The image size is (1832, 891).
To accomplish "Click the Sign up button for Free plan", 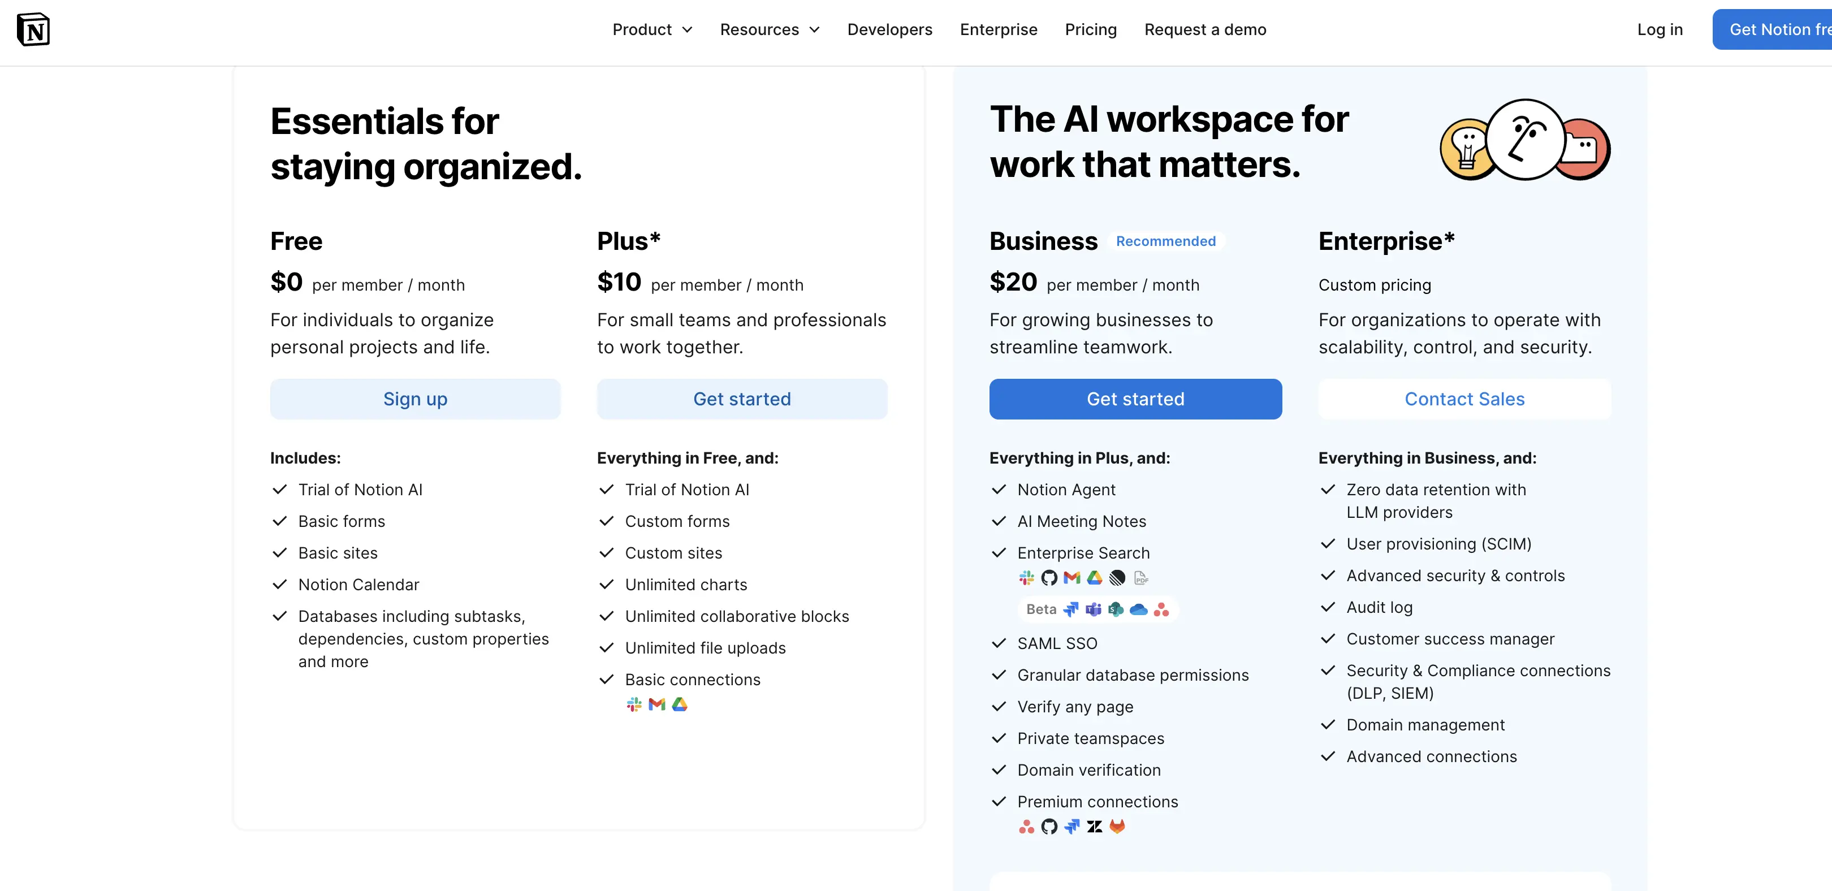I will [416, 399].
